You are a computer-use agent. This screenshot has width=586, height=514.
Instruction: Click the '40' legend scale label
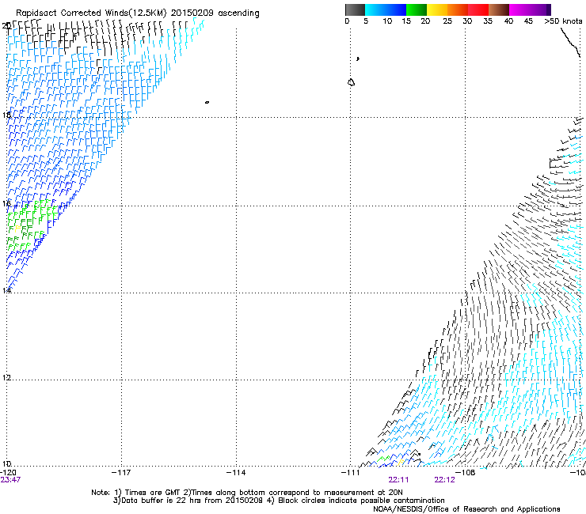point(508,21)
